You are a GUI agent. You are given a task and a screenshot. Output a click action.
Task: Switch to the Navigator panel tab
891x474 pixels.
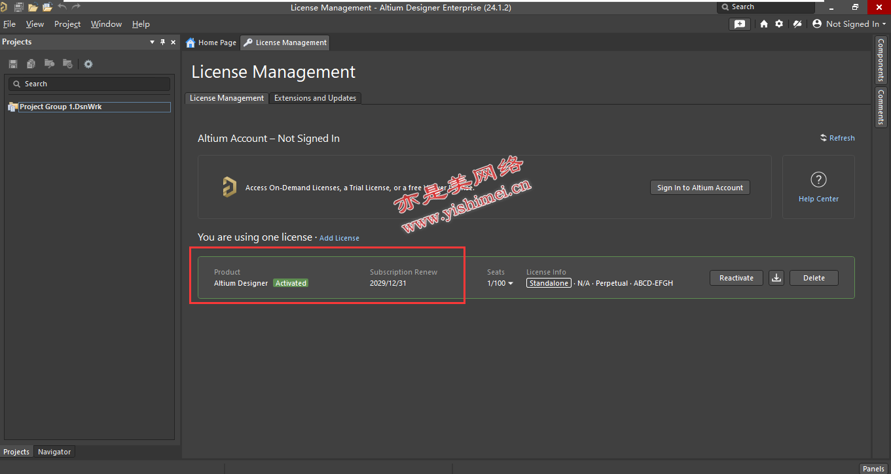54,452
